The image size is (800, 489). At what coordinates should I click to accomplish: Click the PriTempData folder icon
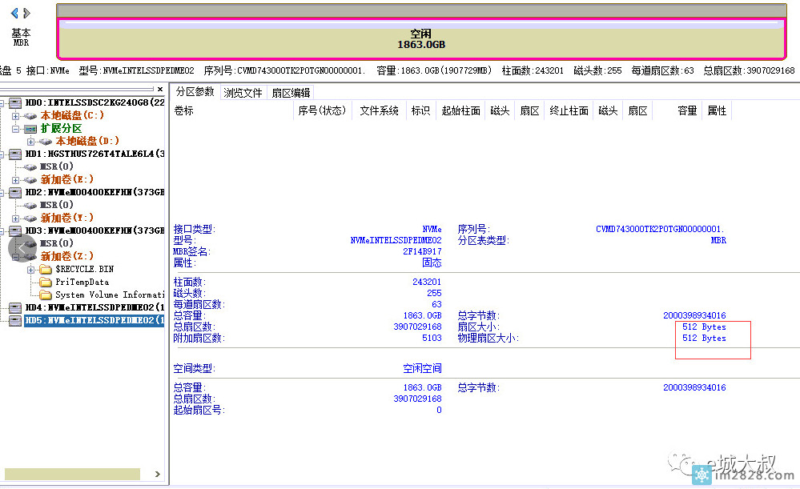pyautogui.click(x=45, y=282)
